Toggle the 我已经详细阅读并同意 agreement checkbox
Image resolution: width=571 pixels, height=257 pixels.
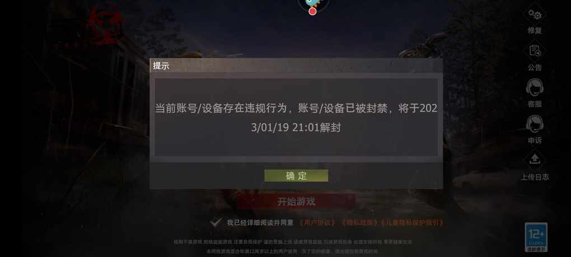click(x=216, y=222)
